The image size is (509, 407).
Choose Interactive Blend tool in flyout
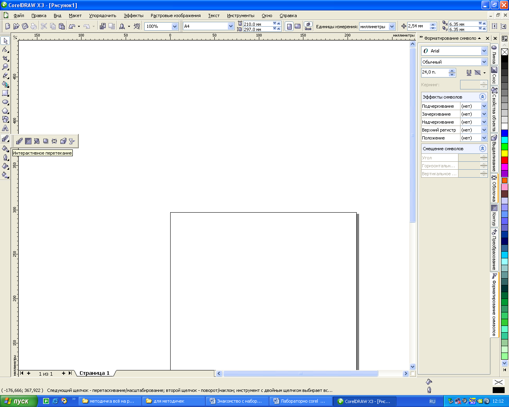pos(19,141)
